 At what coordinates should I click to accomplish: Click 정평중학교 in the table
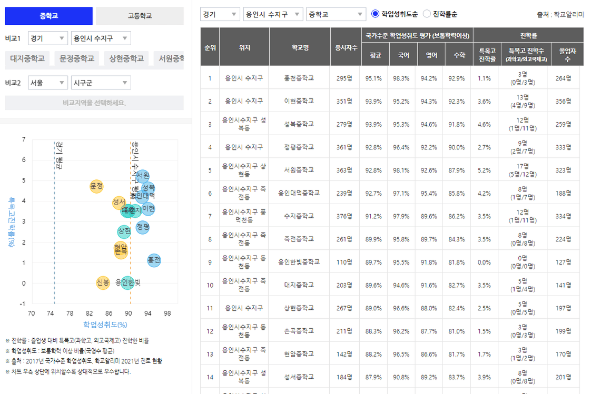[299, 147]
